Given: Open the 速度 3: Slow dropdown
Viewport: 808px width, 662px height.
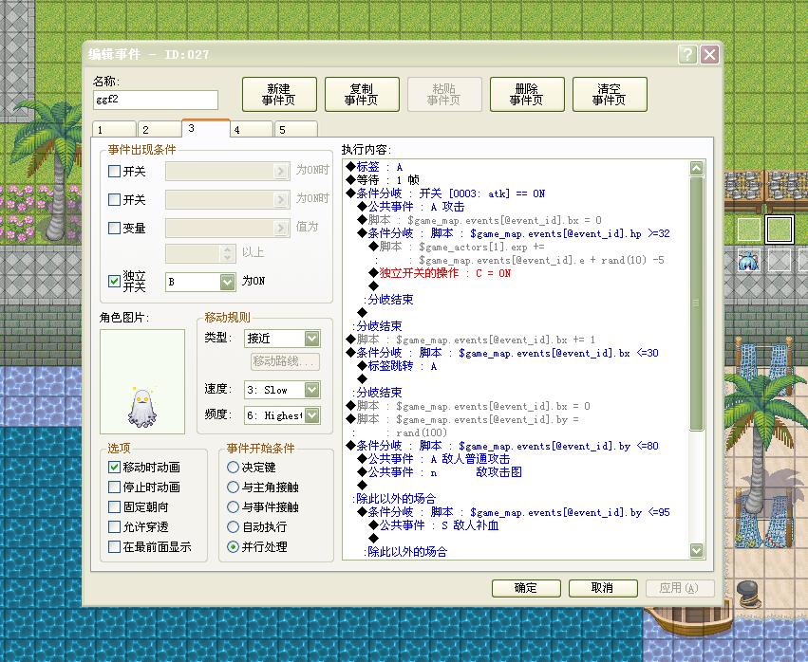Looking at the screenshot, I should tap(311, 390).
